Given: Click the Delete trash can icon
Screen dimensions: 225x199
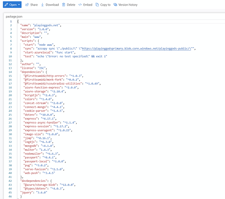Looking at the screenshot, I should (x=63, y=5).
